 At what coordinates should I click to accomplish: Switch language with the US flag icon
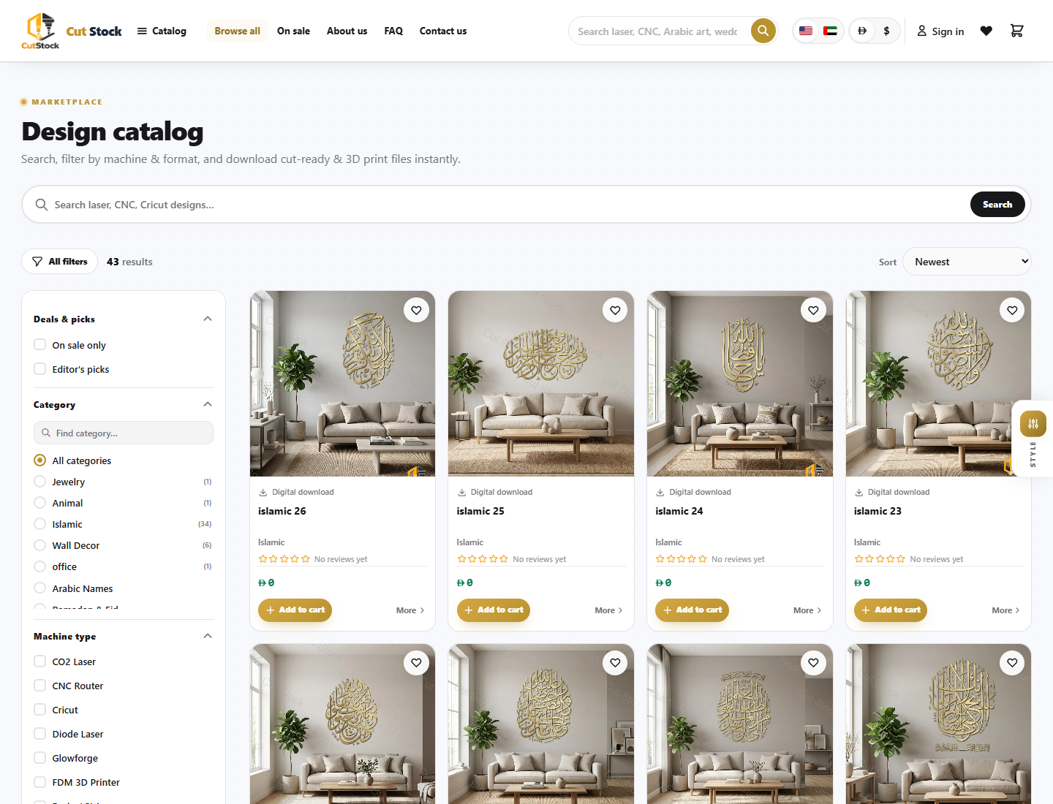click(x=806, y=31)
